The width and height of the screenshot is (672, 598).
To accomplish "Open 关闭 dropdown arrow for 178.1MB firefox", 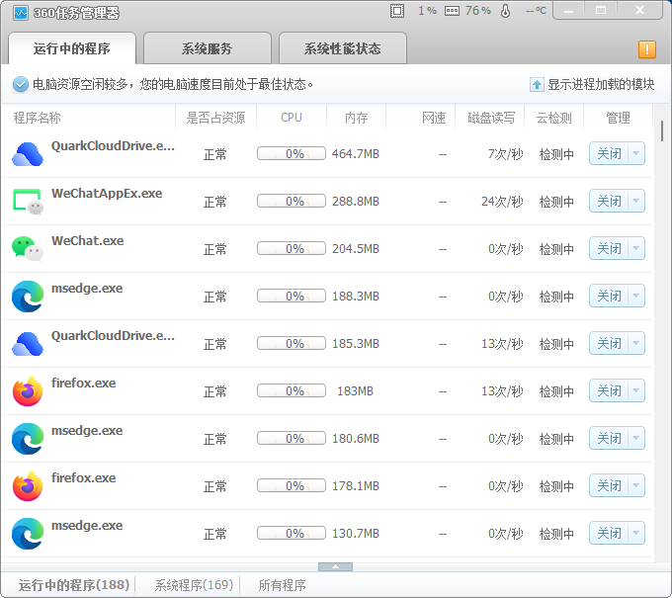I will coord(636,485).
